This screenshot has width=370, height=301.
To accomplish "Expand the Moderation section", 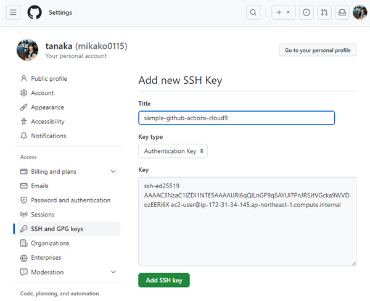I will pos(113,272).
